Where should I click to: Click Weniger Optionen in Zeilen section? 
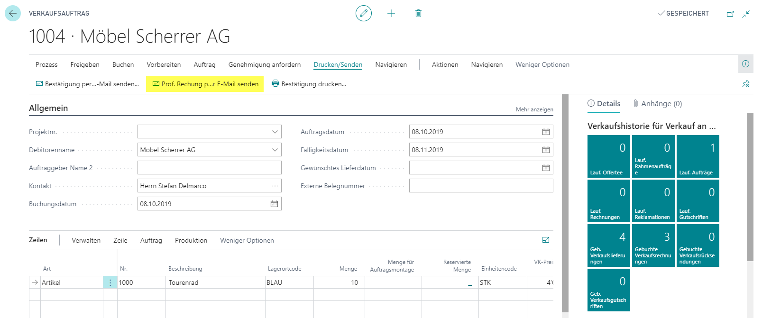[x=247, y=240]
